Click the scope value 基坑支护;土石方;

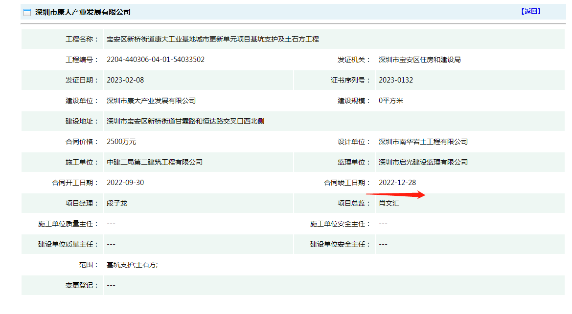(x=132, y=265)
